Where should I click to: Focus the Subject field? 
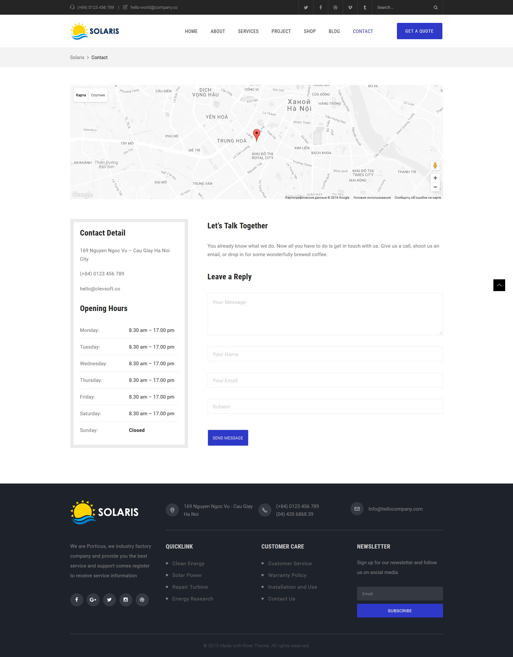(x=325, y=406)
